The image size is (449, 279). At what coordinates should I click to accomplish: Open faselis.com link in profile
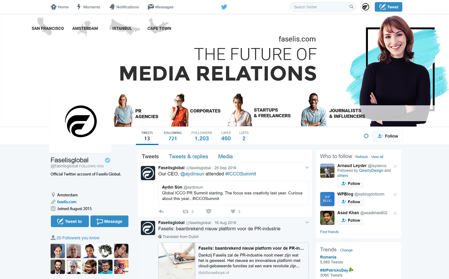(67, 202)
